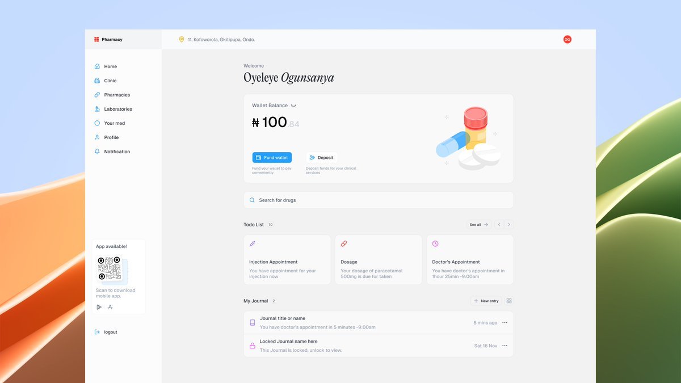
Task: Open options menu for Journal title row
Action: [505, 322]
